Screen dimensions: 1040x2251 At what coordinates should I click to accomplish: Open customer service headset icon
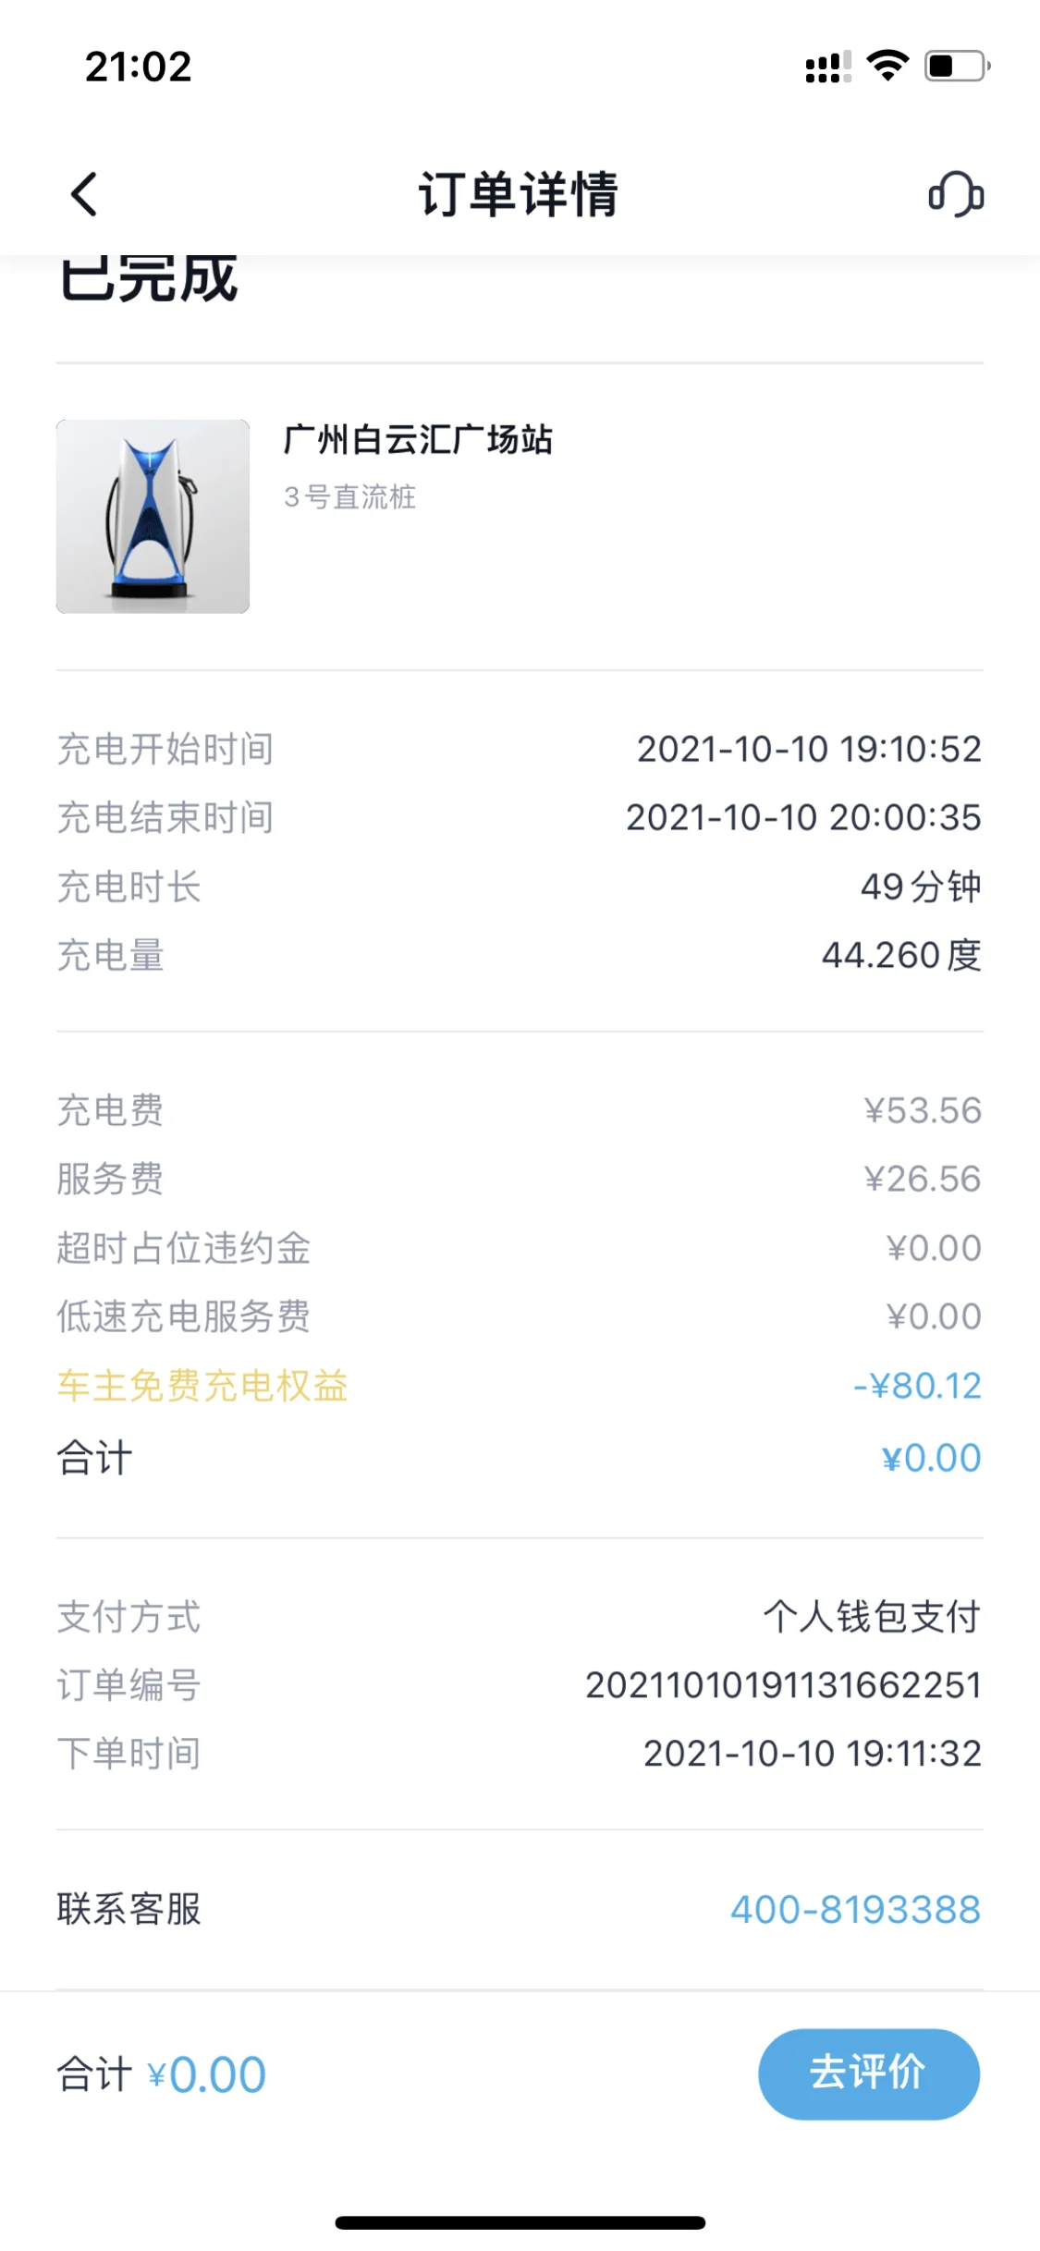coord(956,194)
